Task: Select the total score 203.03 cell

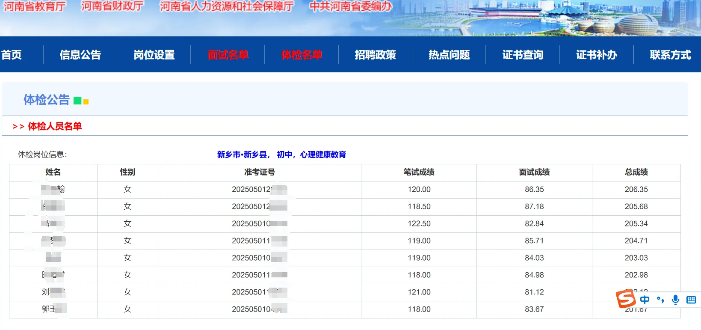Action: (x=636, y=258)
